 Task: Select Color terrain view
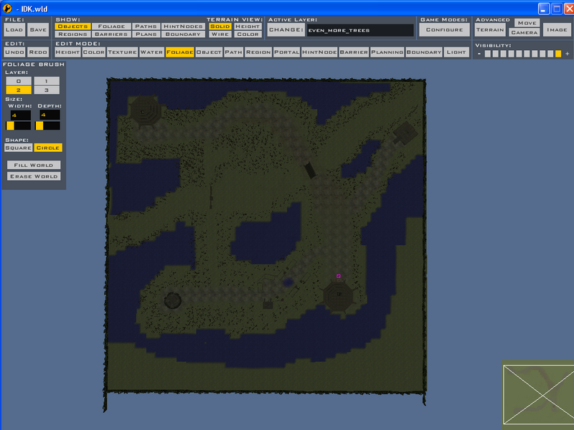248,34
